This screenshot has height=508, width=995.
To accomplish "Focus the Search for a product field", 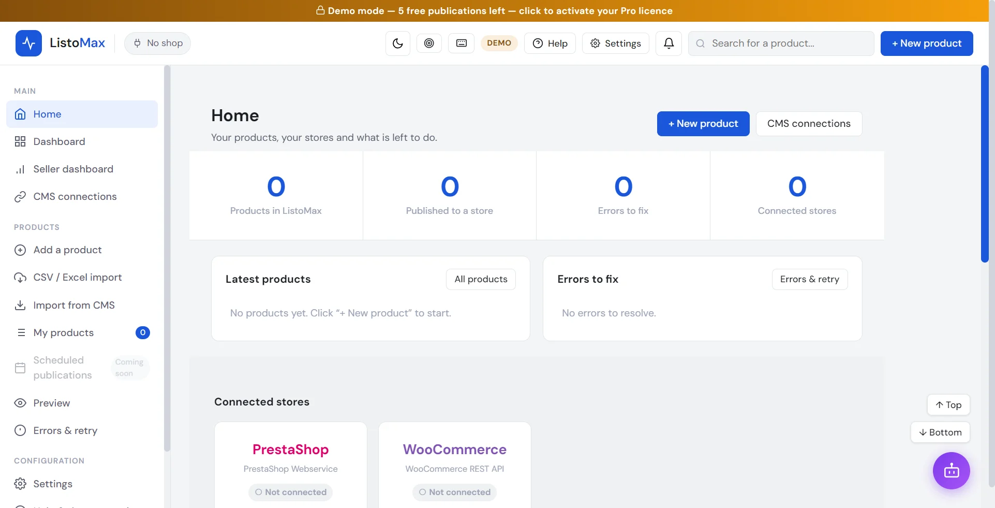I will [x=781, y=43].
